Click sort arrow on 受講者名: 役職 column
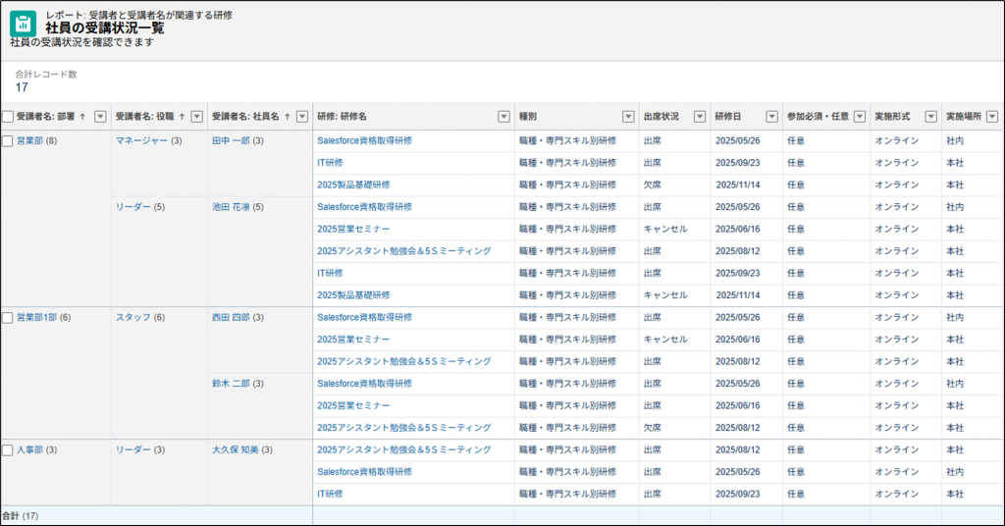The width and height of the screenshot is (1005, 526). click(182, 117)
